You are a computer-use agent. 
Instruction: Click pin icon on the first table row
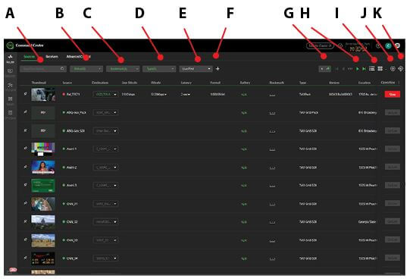pos(25,93)
